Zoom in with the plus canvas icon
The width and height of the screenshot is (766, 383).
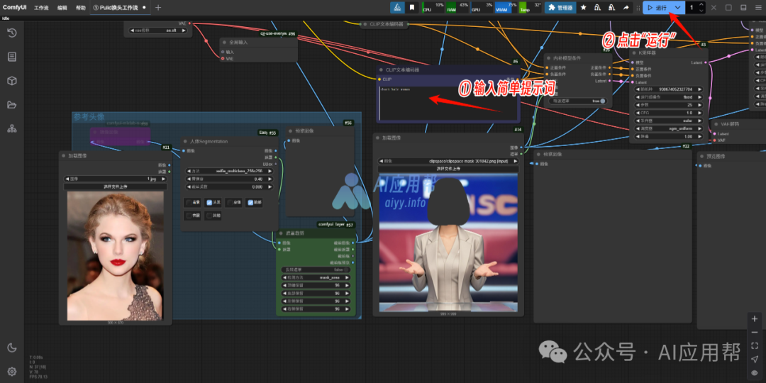click(754, 319)
